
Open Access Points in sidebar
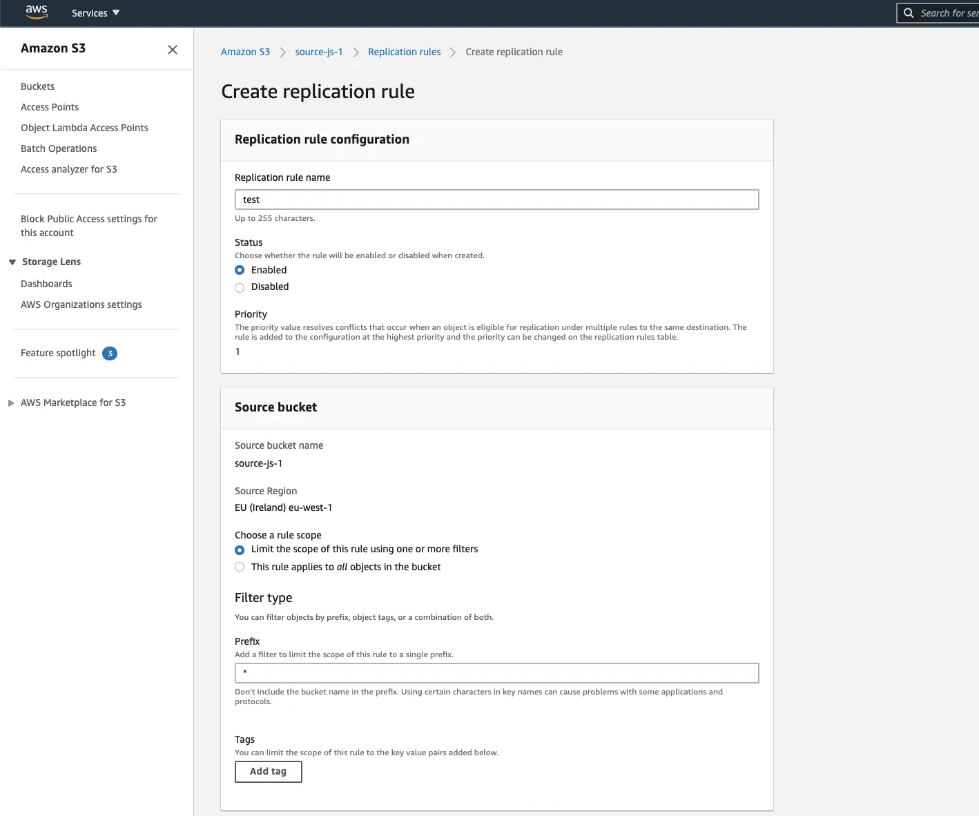(50, 107)
